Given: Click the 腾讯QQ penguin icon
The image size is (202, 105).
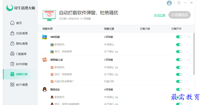Looking at the screenshot, I should click(x=45, y=89).
